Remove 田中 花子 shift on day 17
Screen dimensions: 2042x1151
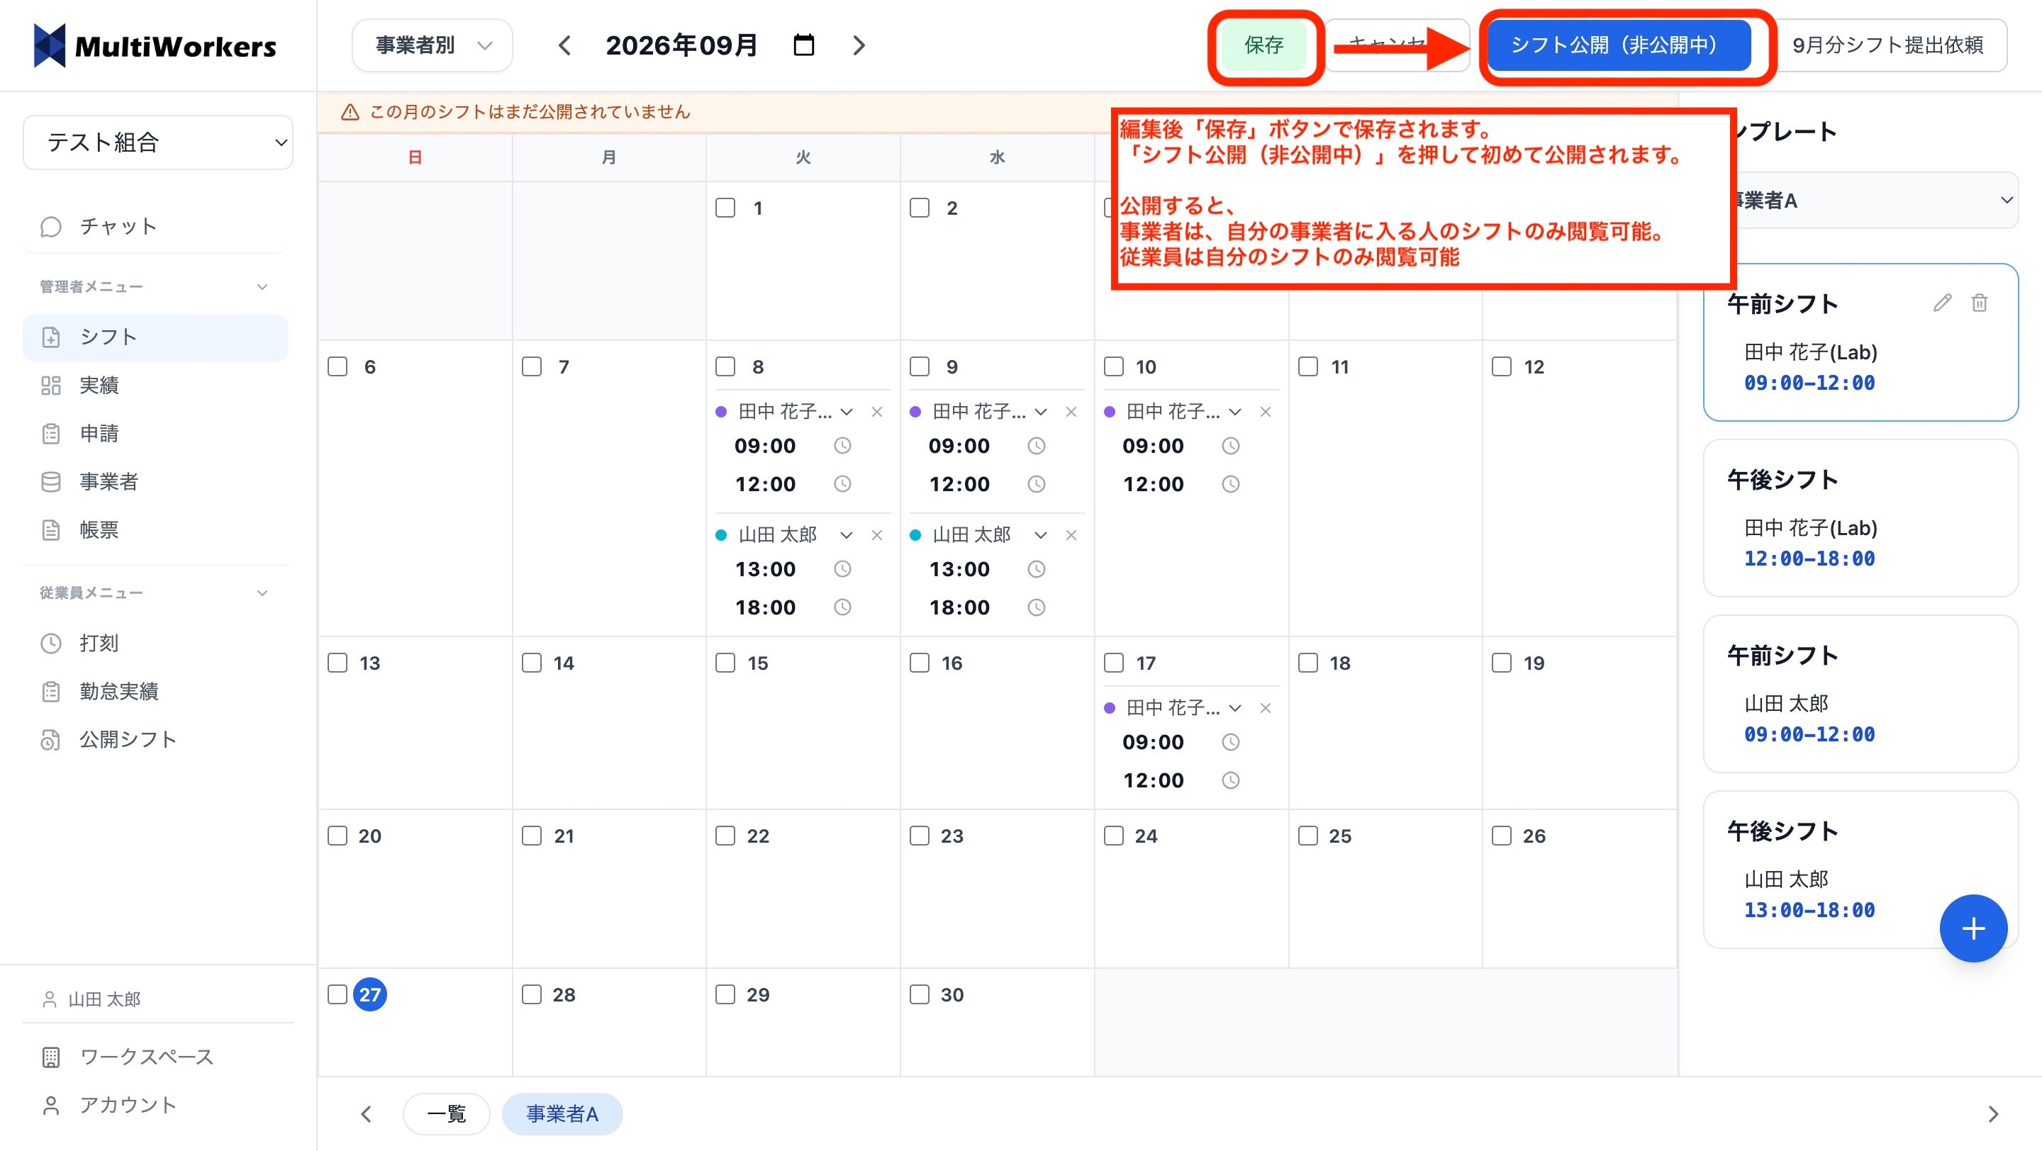click(x=1265, y=708)
